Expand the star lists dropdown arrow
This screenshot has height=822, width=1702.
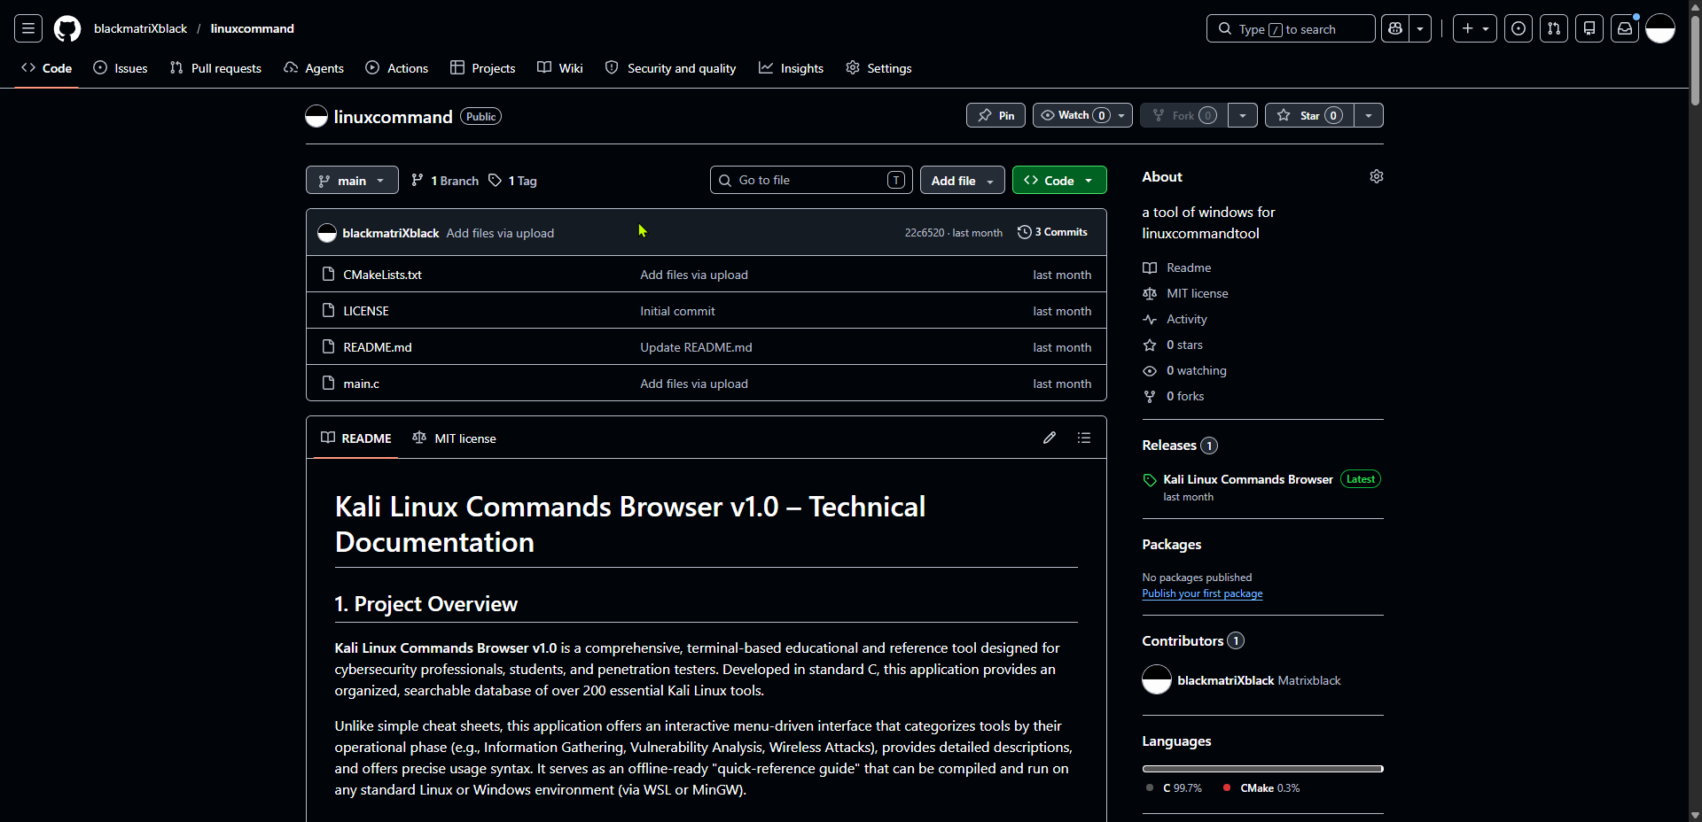pos(1369,115)
